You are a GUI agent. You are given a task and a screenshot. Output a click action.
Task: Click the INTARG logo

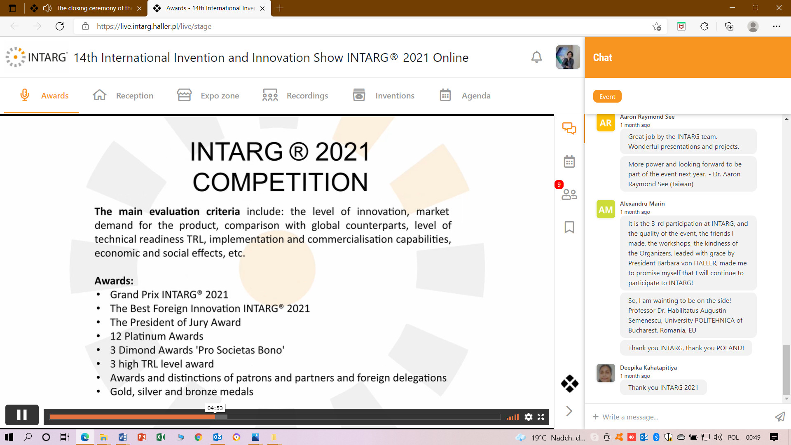coord(36,57)
